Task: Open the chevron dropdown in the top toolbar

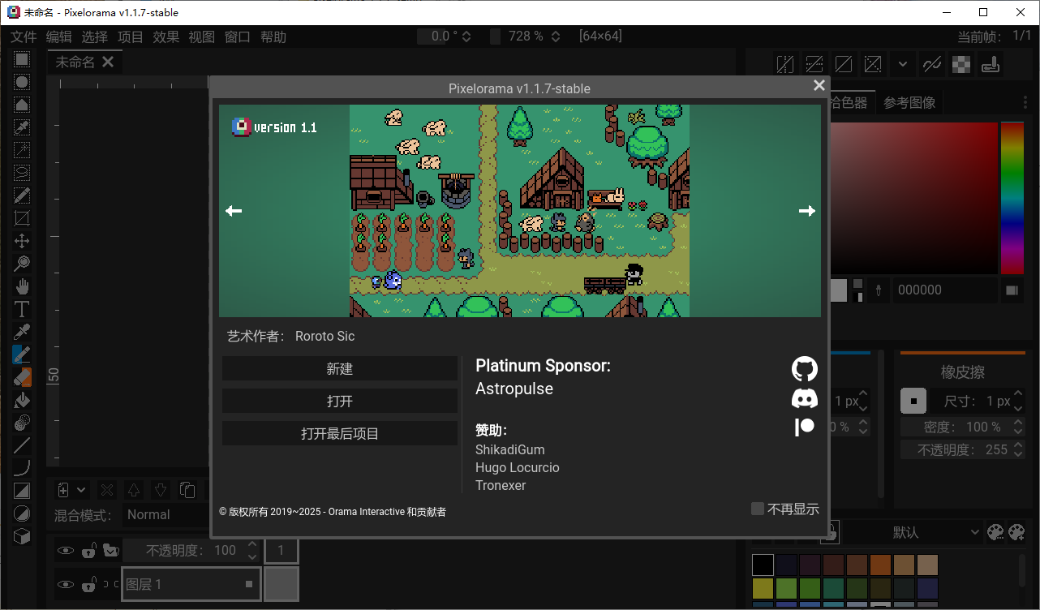Action: point(903,64)
